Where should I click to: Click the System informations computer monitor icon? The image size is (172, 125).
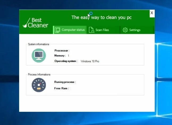point(39,56)
